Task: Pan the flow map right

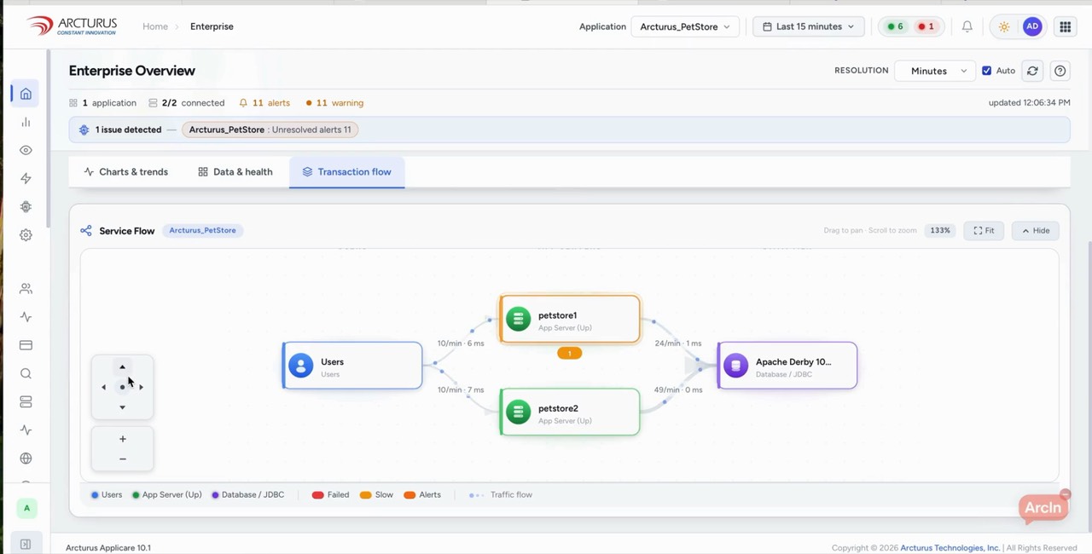Action: 141,387
